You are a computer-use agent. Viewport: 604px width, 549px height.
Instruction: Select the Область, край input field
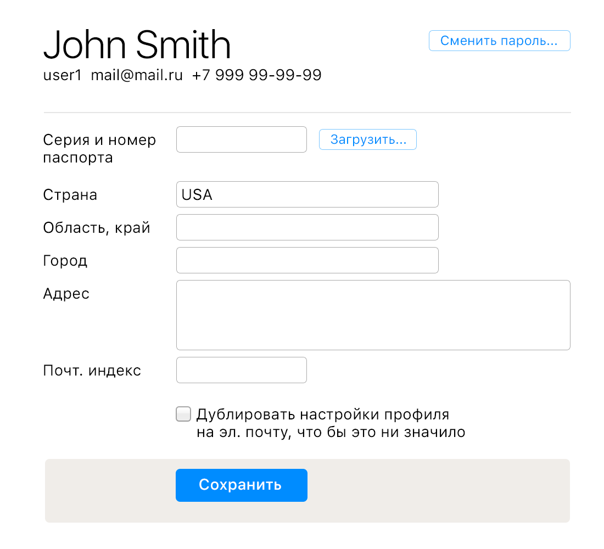(307, 227)
